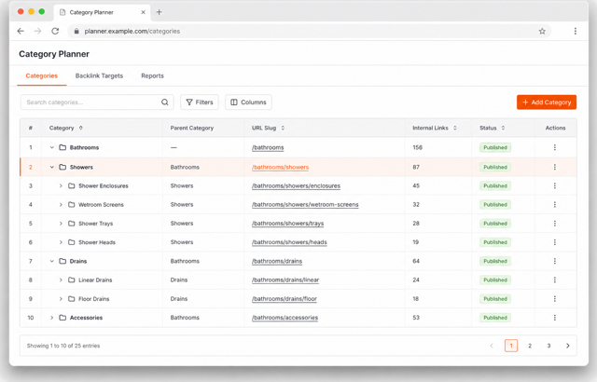The height and width of the screenshot is (382, 597).
Task: Collapse the Drains category
Action: [x=52, y=261]
